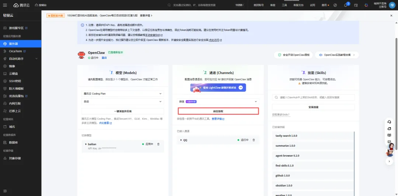398x196 pixels.
Task: Click the colorful AI assistant star icon
Action: tap(366, 5)
